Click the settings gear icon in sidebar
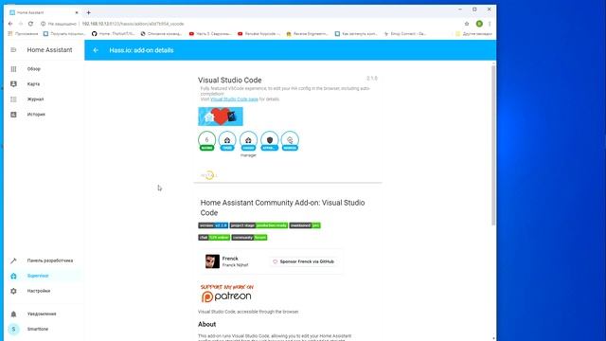 13,291
